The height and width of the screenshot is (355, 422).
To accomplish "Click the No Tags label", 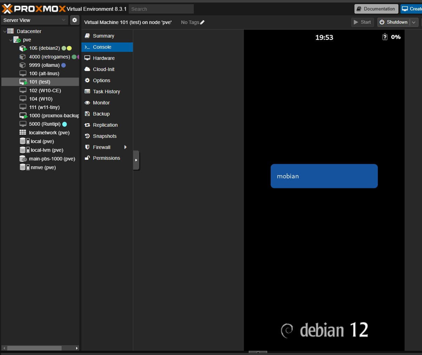I will point(190,22).
